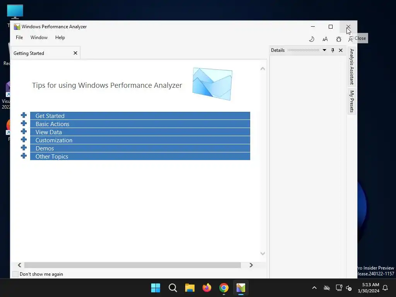The width and height of the screenshot is (396, 297).
Task: Open taskbar Search
Action: point(173,288)
